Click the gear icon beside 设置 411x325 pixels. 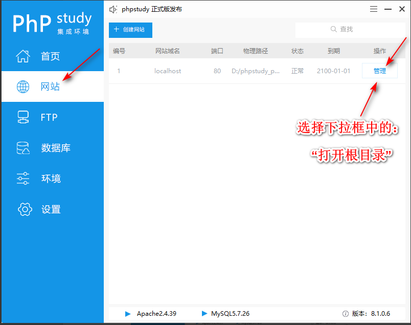25,209
